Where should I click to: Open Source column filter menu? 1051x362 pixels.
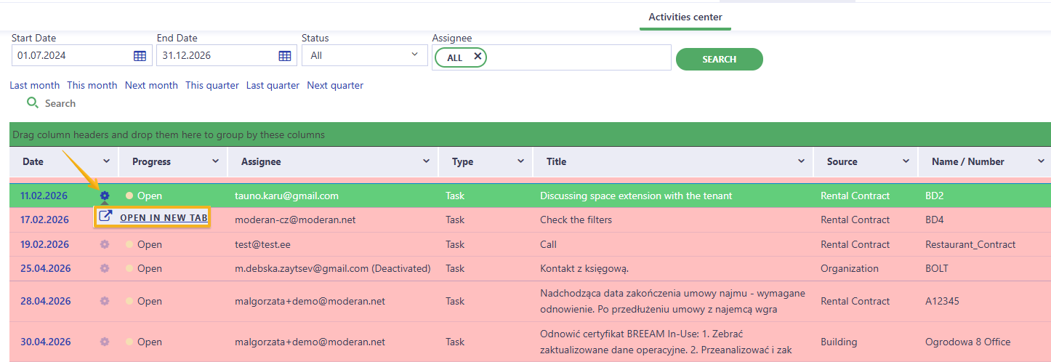(906, 161)
